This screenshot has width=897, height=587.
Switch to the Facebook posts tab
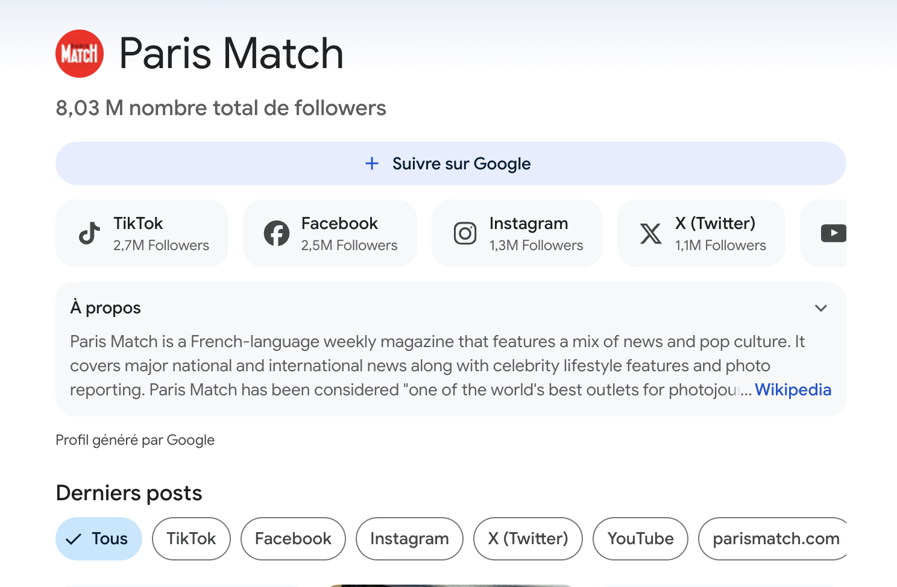(x=293, y=538)
